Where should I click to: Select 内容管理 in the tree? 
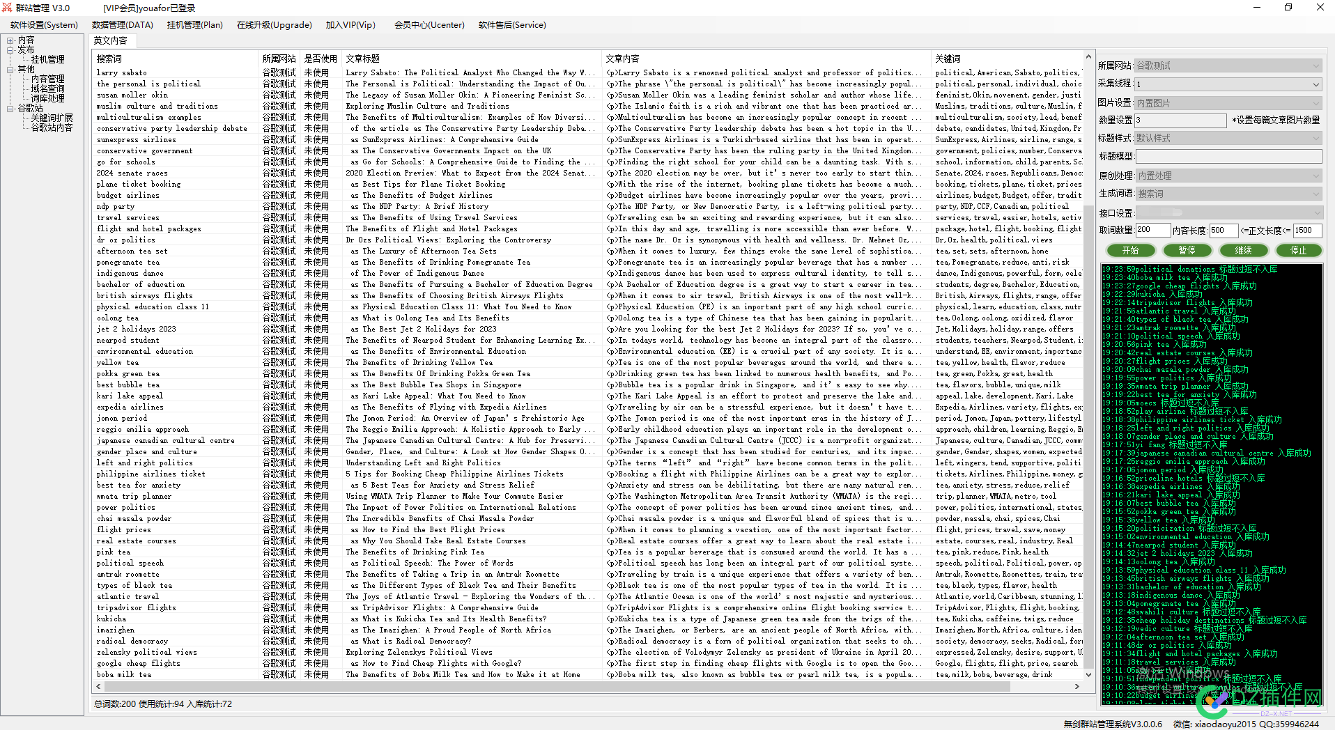48,79
